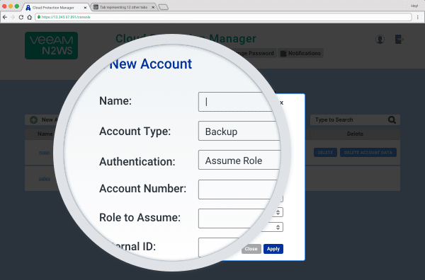Close the New Account dialog with X
The height and width of the screenshot is (280, 425).
[281, 103]
